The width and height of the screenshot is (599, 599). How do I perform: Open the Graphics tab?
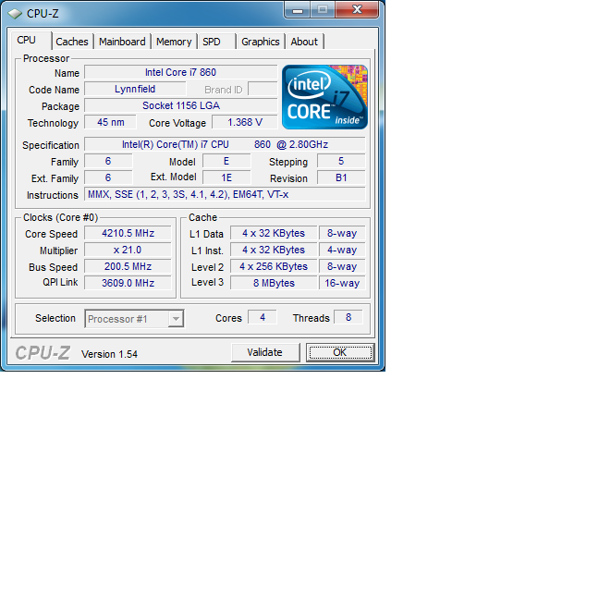[x=261, y=42]
